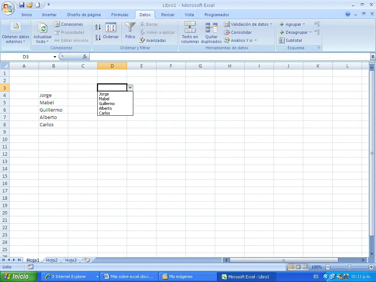The image size is (376, 282).
Task: Click show detail icon in Esquema
Action: pos(317,24)
